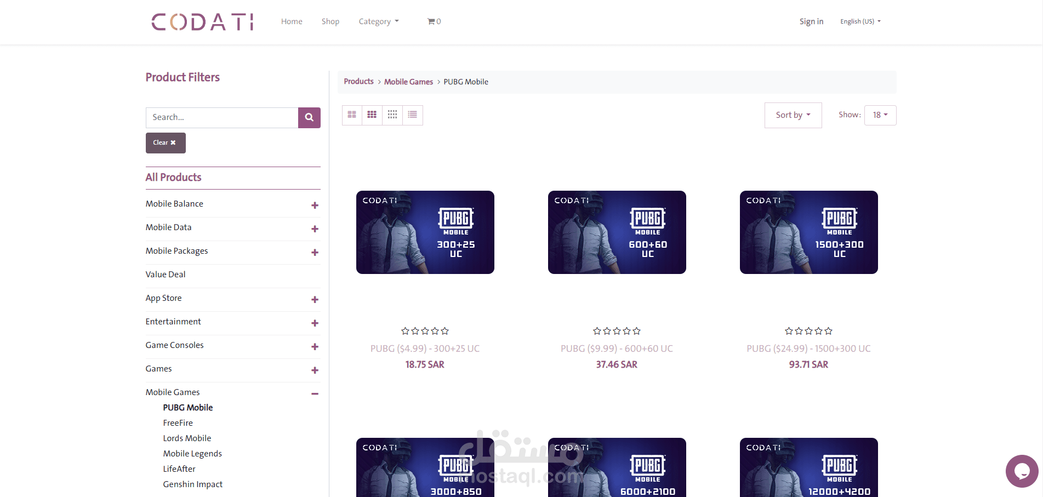The height and width of the screenshot is (497, 1043).
Task: Open the PUBG 300+25 UC card image
Action: click(425, 232)
